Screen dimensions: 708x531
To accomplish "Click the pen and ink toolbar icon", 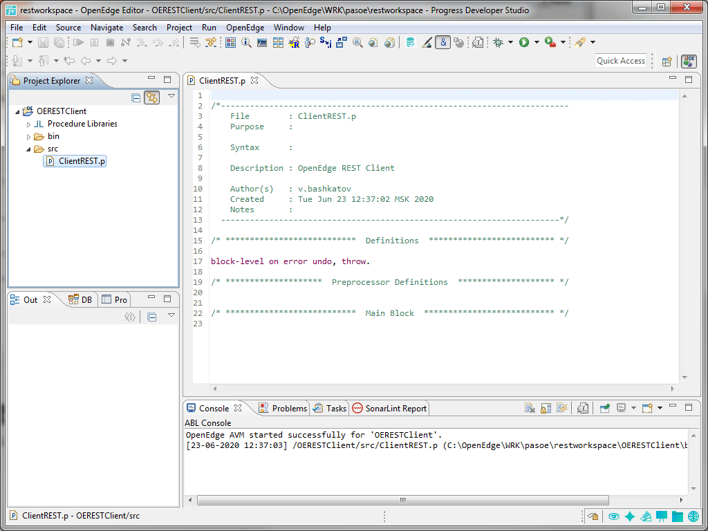I will (x=427, y=42).
